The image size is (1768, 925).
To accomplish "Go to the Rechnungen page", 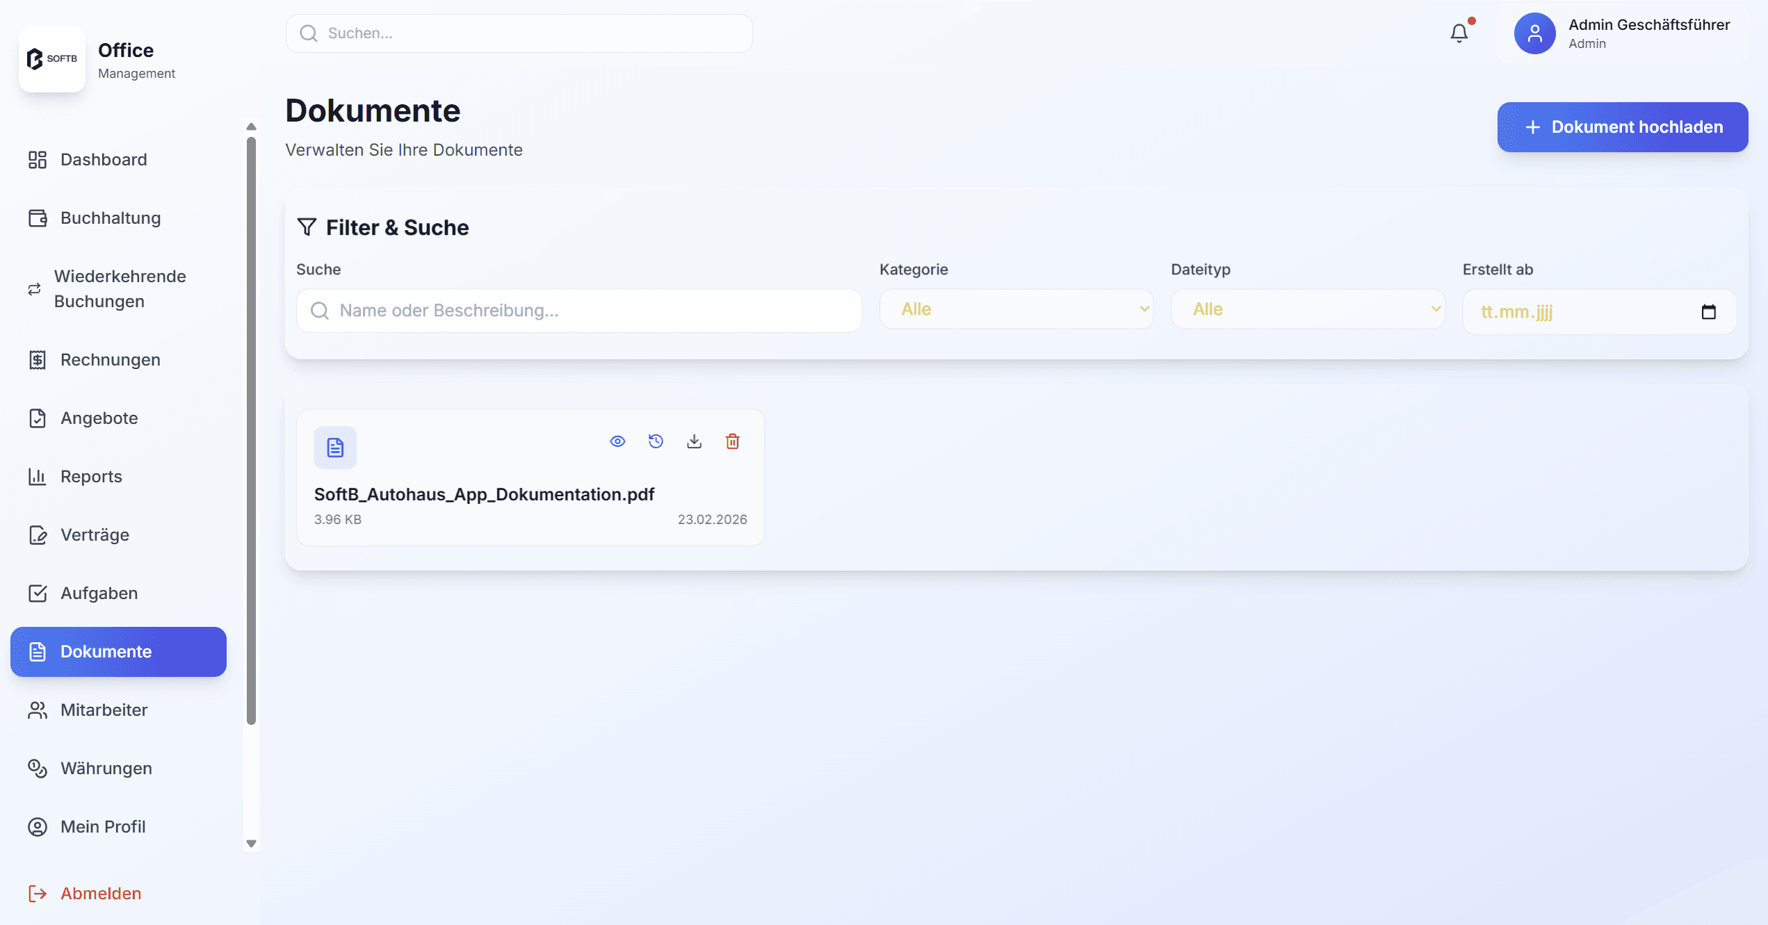I will [110, 360].
